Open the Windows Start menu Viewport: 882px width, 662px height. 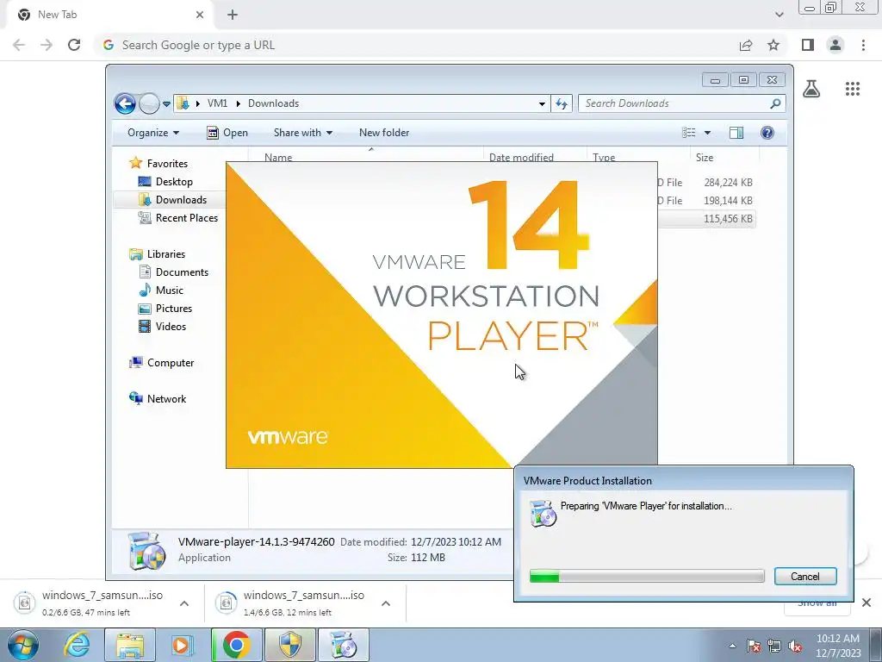(23, 645)
